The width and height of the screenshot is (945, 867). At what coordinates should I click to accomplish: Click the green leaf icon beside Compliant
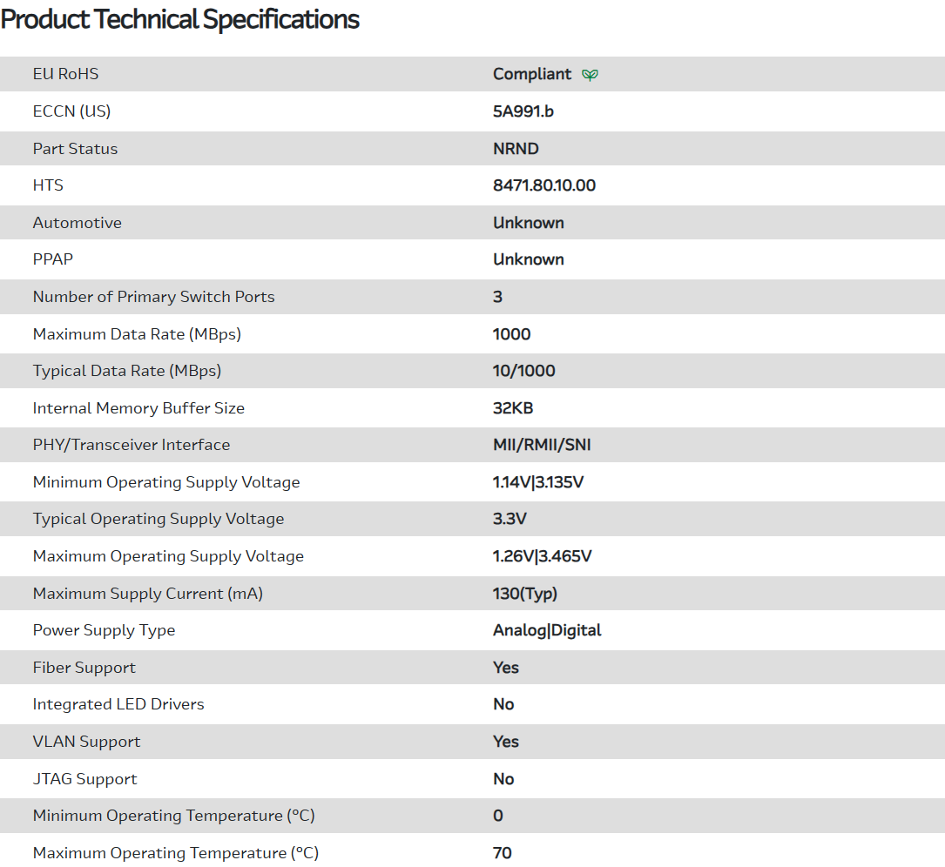pos(590,75)
